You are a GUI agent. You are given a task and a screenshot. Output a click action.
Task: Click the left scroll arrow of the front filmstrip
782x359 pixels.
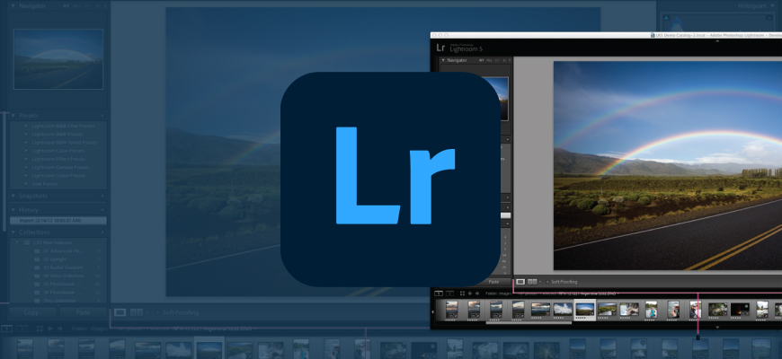[432, 311]
